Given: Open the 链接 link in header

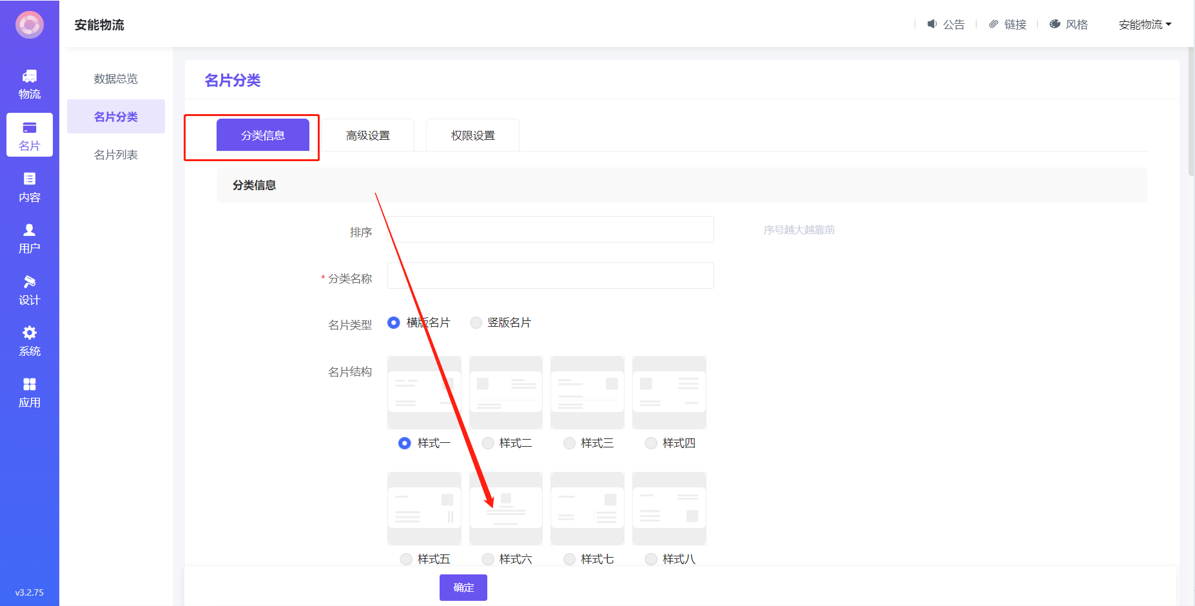Looking at the screenshot, I should point(1008,24).
